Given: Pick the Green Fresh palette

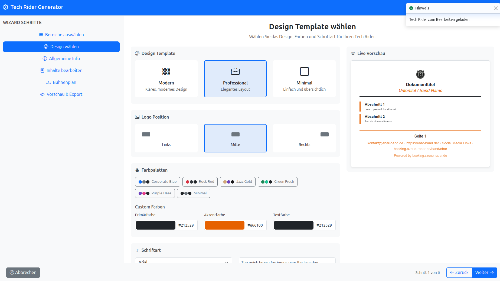Looking at the screenshot, I should tap(277, 182).
